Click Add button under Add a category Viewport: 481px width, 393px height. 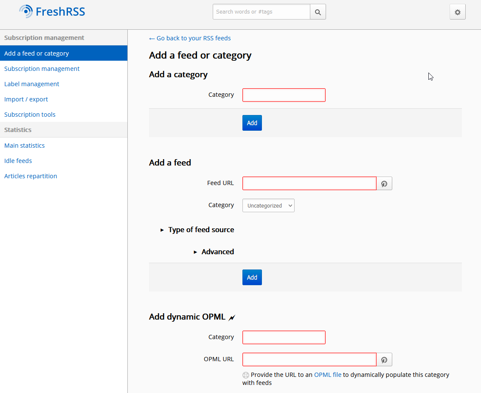coord(252,123)
